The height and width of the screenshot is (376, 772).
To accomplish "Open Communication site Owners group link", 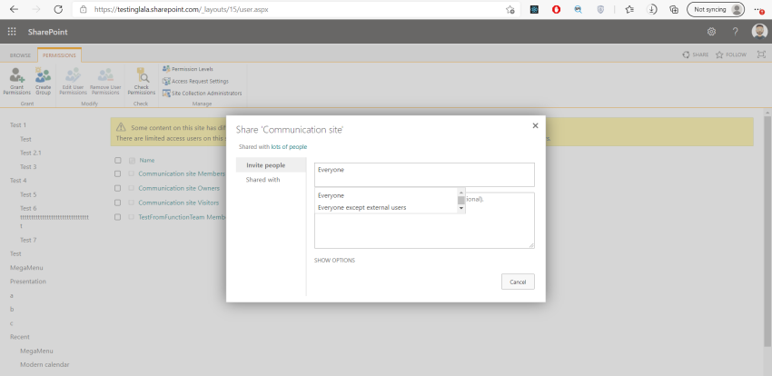I will point(179,188).
